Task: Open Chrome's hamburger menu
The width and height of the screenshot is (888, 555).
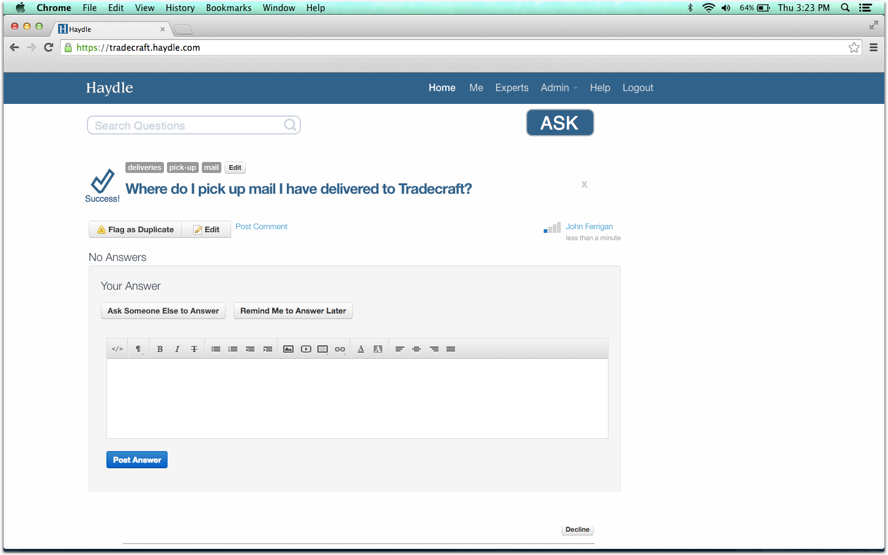Action: point(873,48)
